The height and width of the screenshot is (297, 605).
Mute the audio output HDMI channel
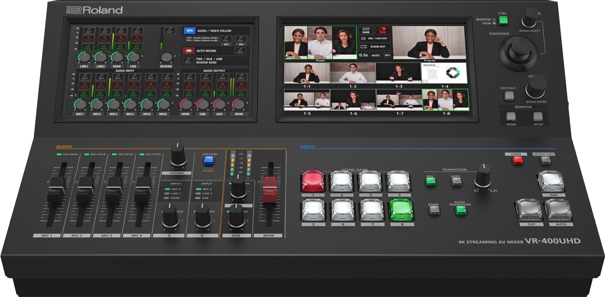(189, 85)
